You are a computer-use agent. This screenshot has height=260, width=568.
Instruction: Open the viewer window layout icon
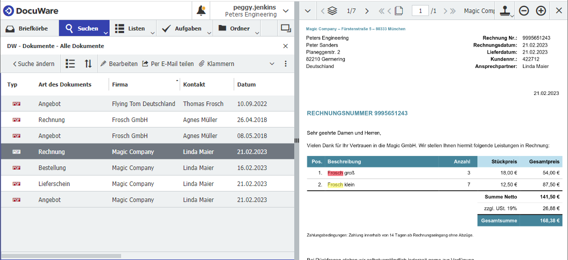[286, 28]
